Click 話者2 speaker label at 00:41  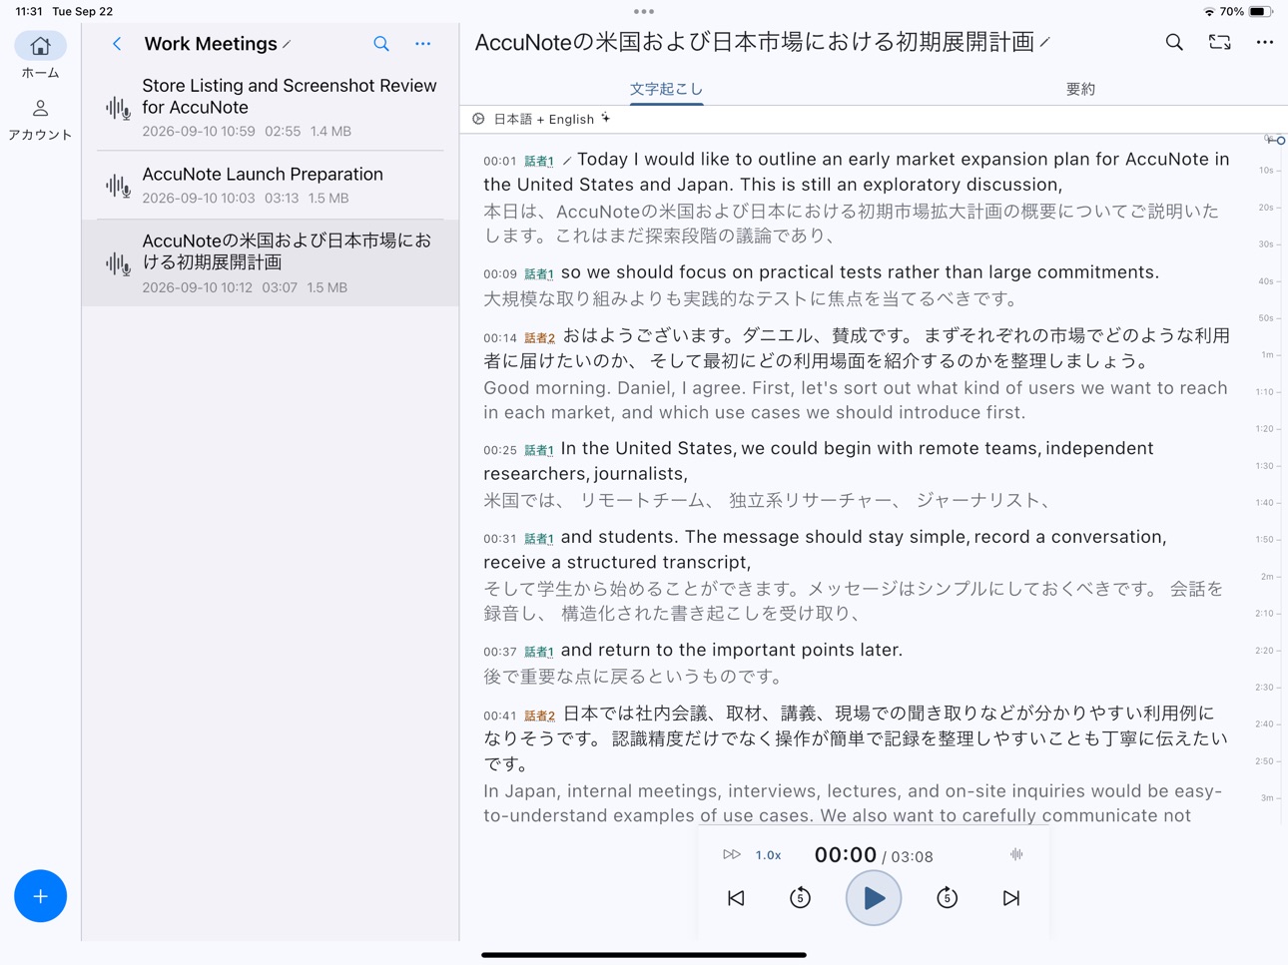[x=539, y=716]
